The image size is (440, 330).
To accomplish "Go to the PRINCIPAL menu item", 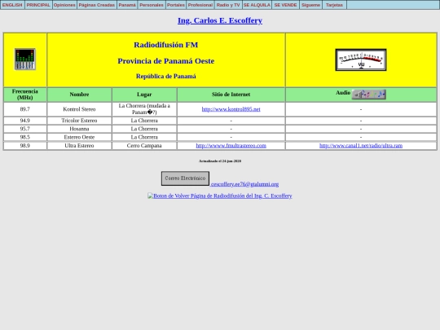I will tap(38, 5).
